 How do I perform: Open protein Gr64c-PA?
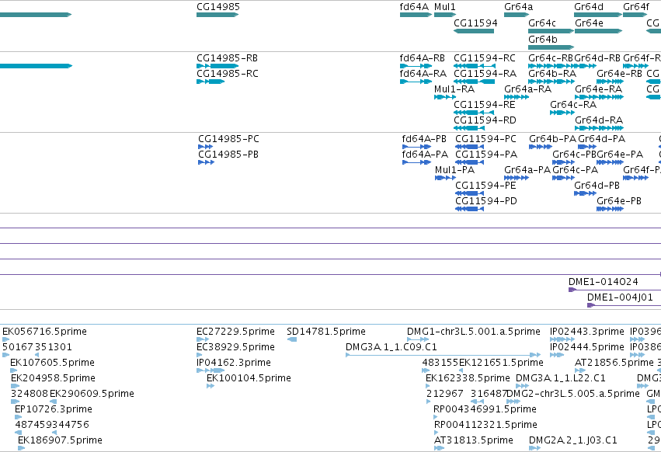coord(563,178)
